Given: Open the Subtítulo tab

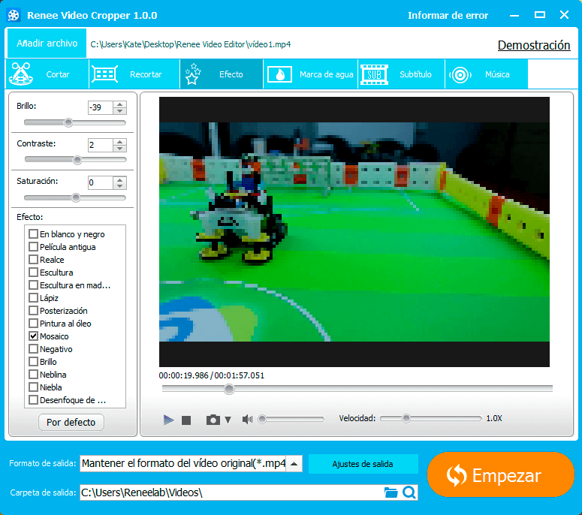Looking at the screenshot, I should (401, 74).
